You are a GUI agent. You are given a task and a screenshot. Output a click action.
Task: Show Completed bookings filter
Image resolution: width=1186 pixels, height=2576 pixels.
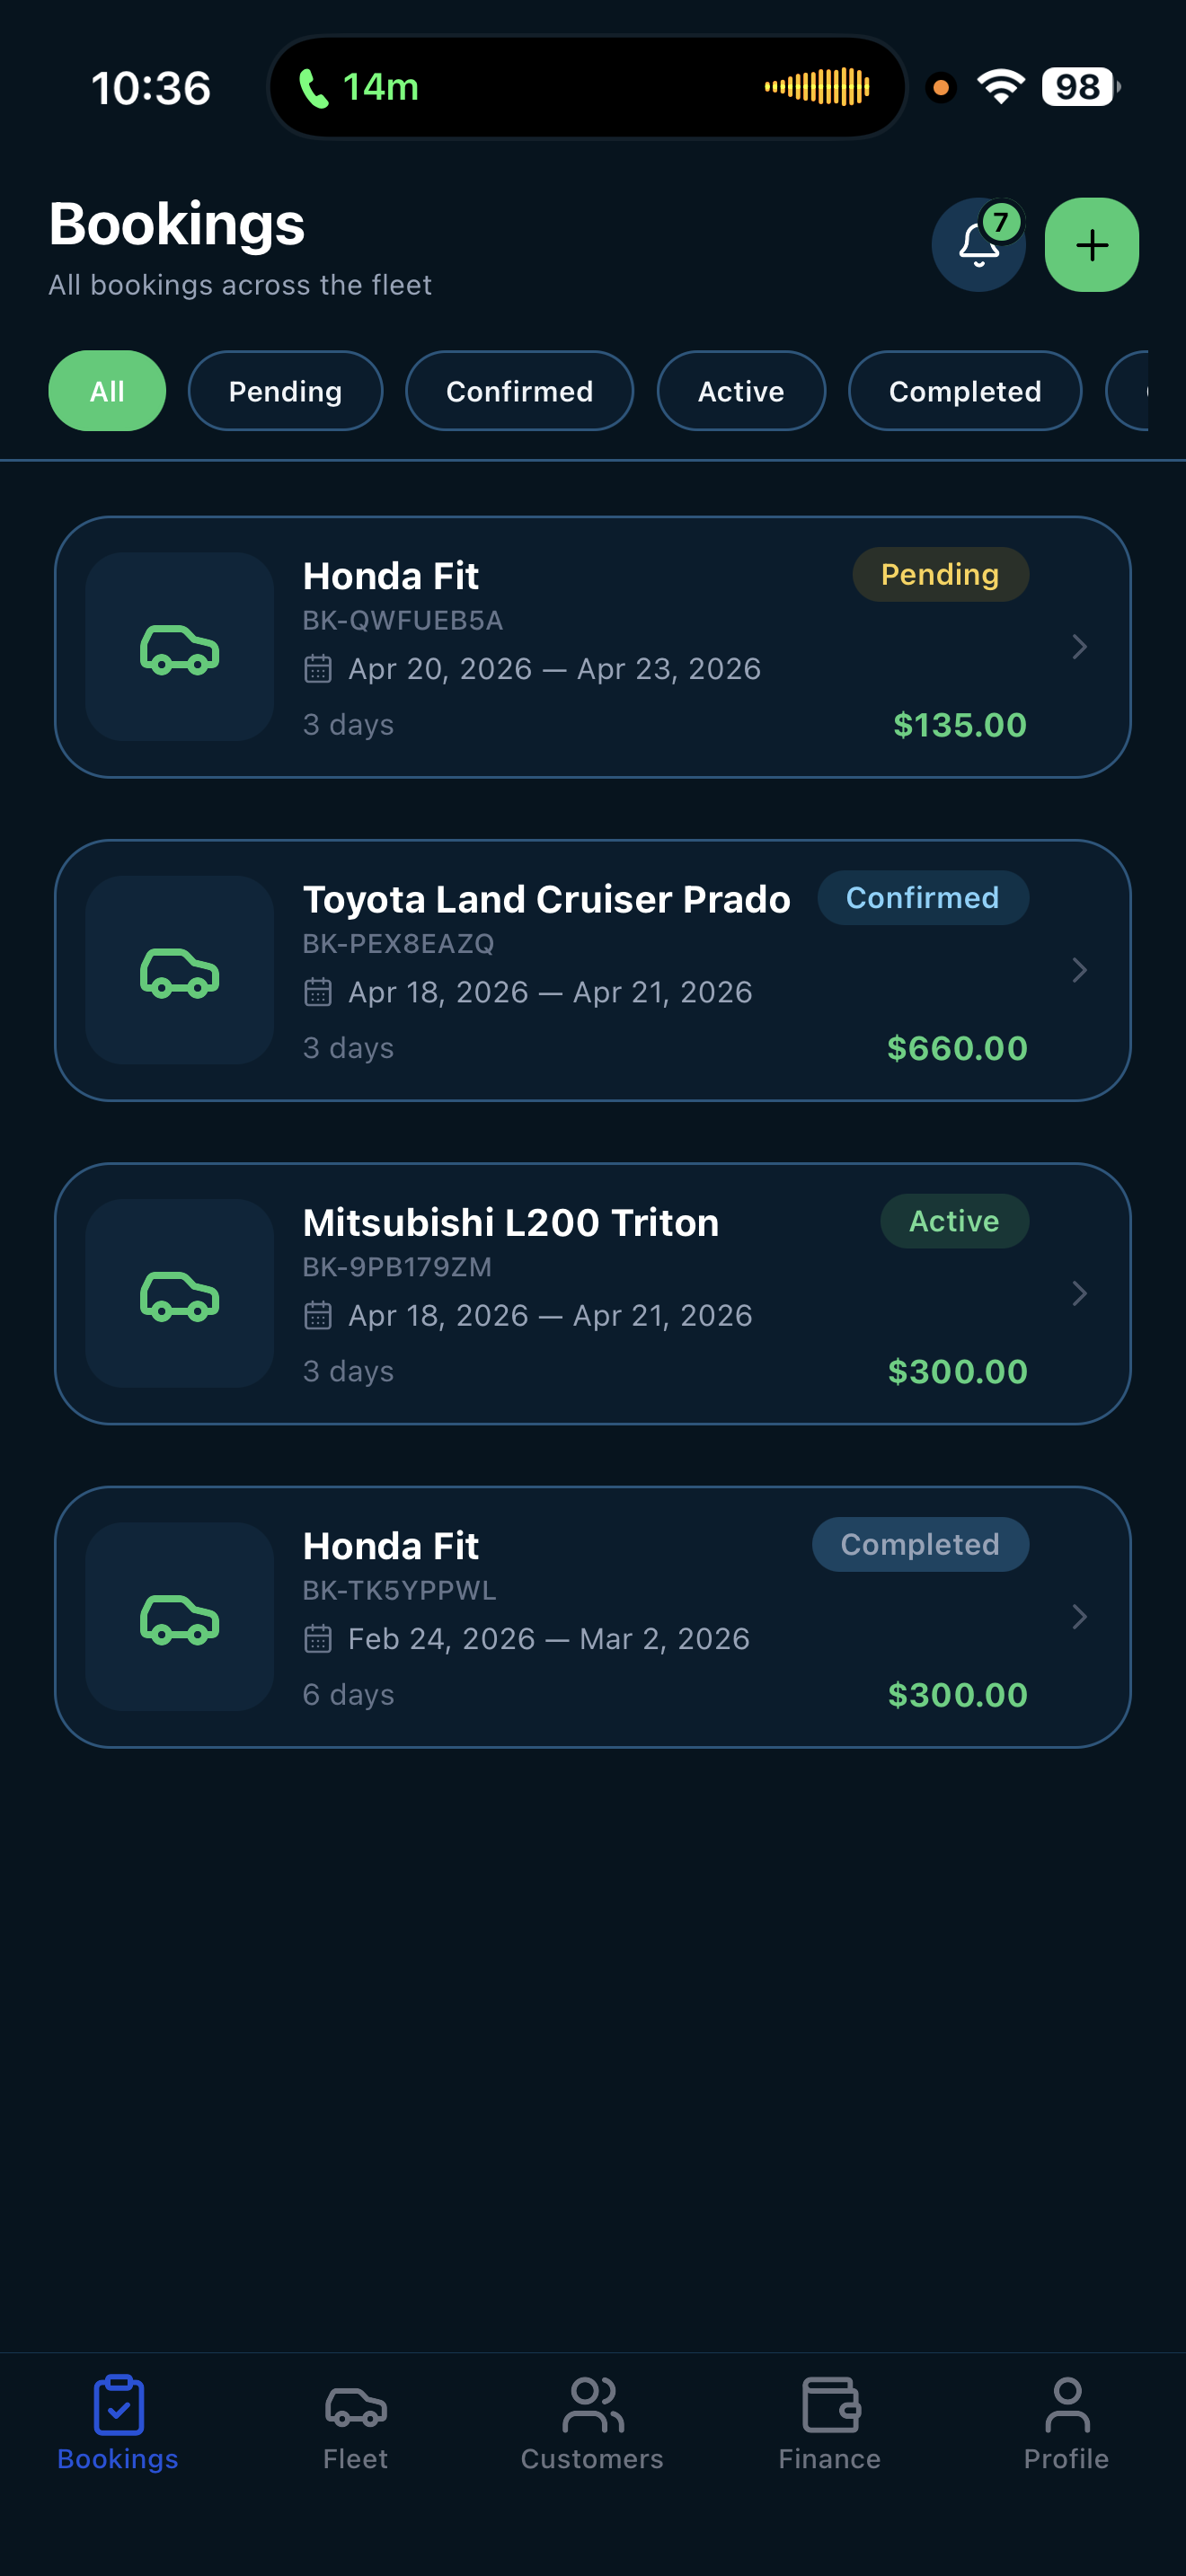click(964, 391)
